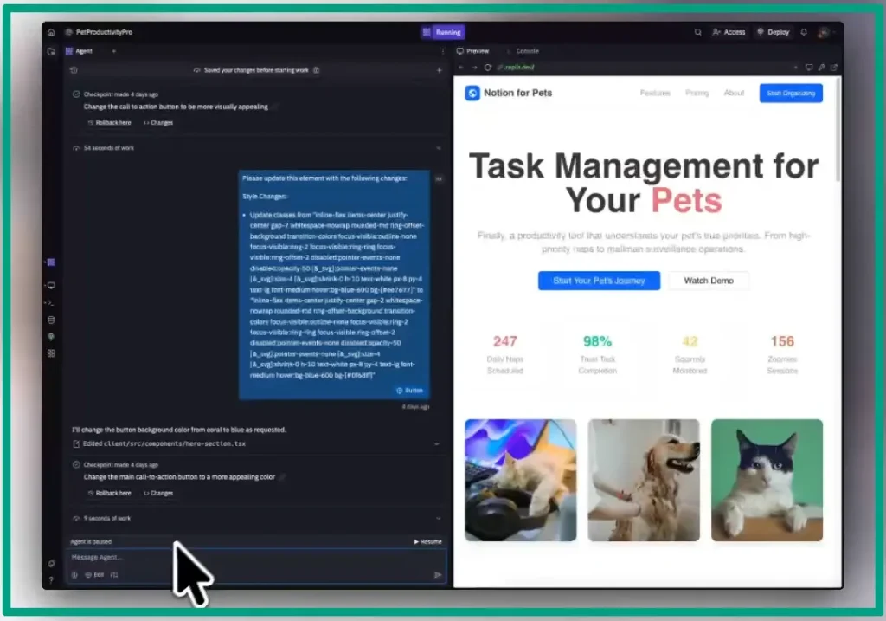This screenshot has height=621, width=886.
Task: Open the help question mark icon
Action: tap(52, 579)
